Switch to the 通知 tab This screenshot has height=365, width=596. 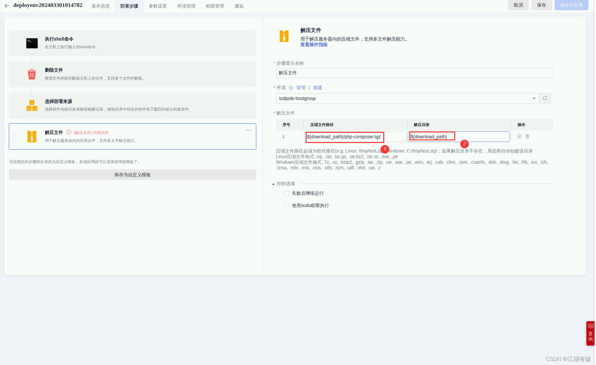tap(239, 6)
